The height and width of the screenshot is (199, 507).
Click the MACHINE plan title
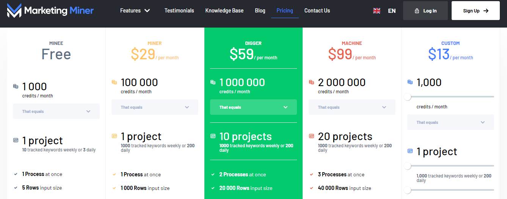point(352,43)
